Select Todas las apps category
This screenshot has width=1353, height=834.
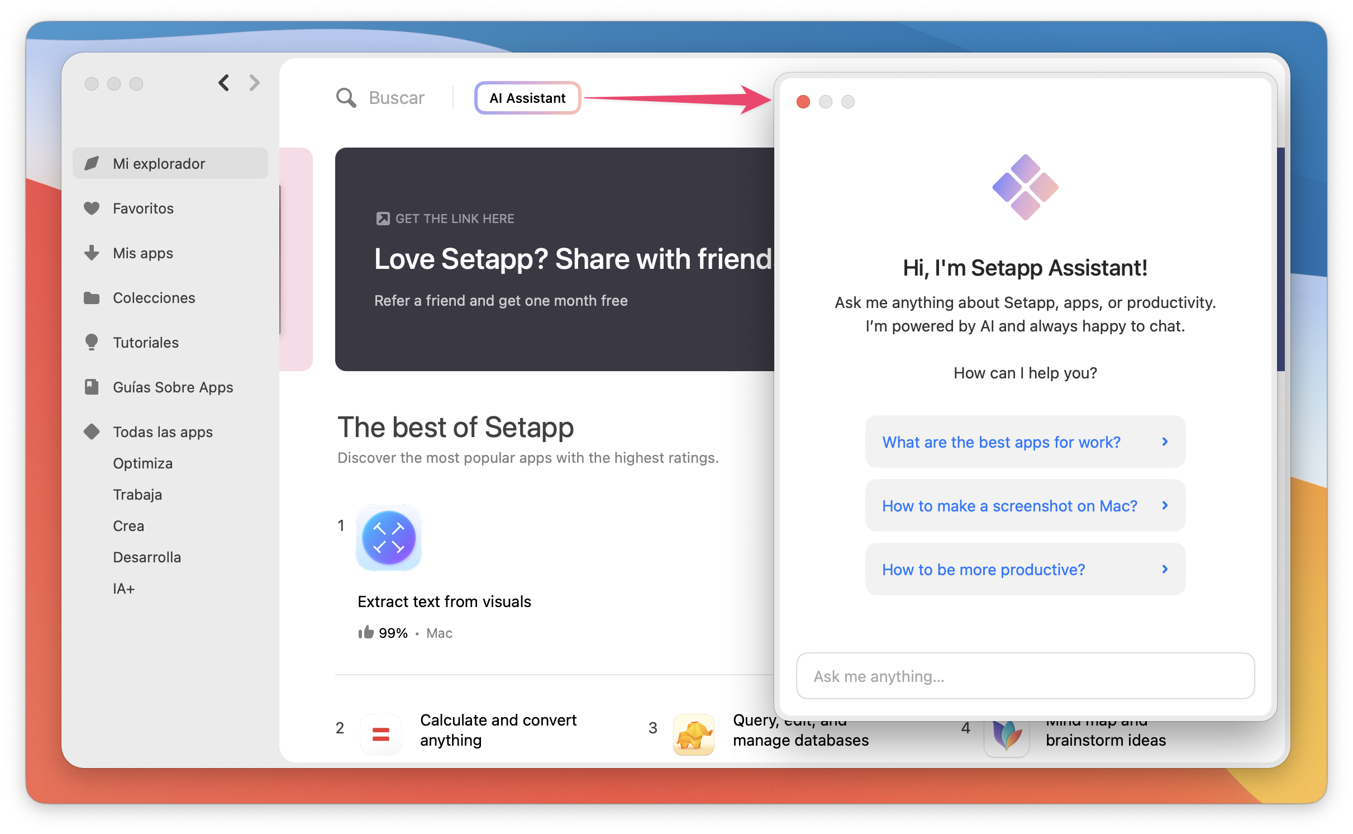tap(170, 432)
